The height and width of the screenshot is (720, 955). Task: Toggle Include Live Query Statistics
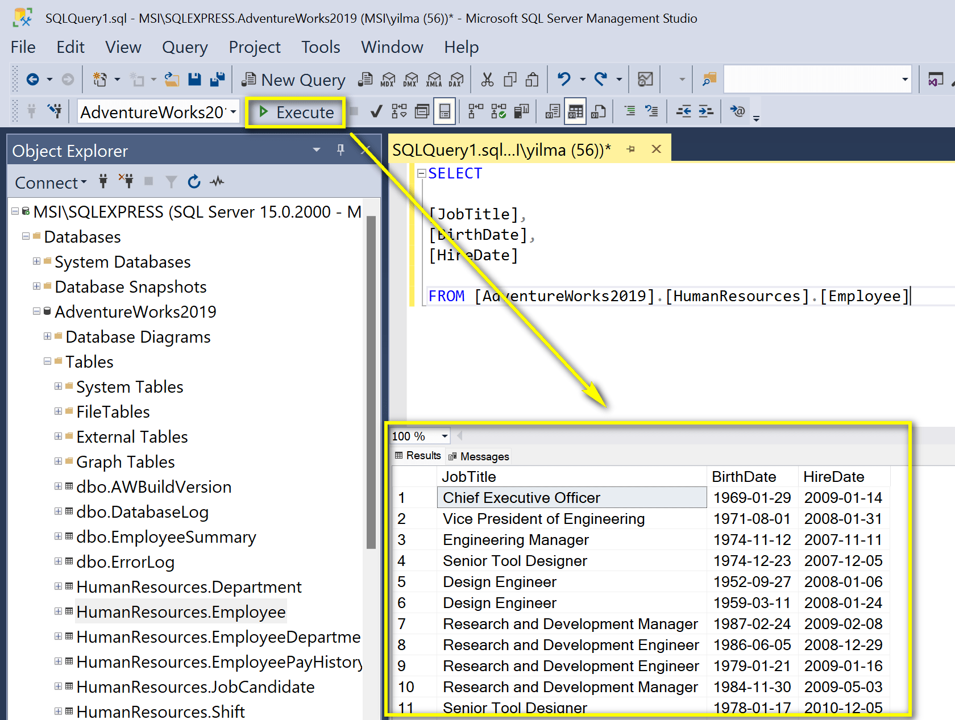click(x=499, y=111)
